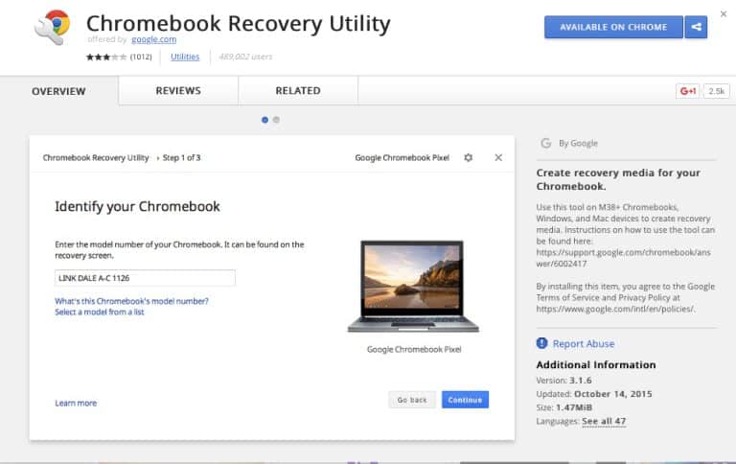Click the Chromebook Recovery Utility page title

pos(239,23)
